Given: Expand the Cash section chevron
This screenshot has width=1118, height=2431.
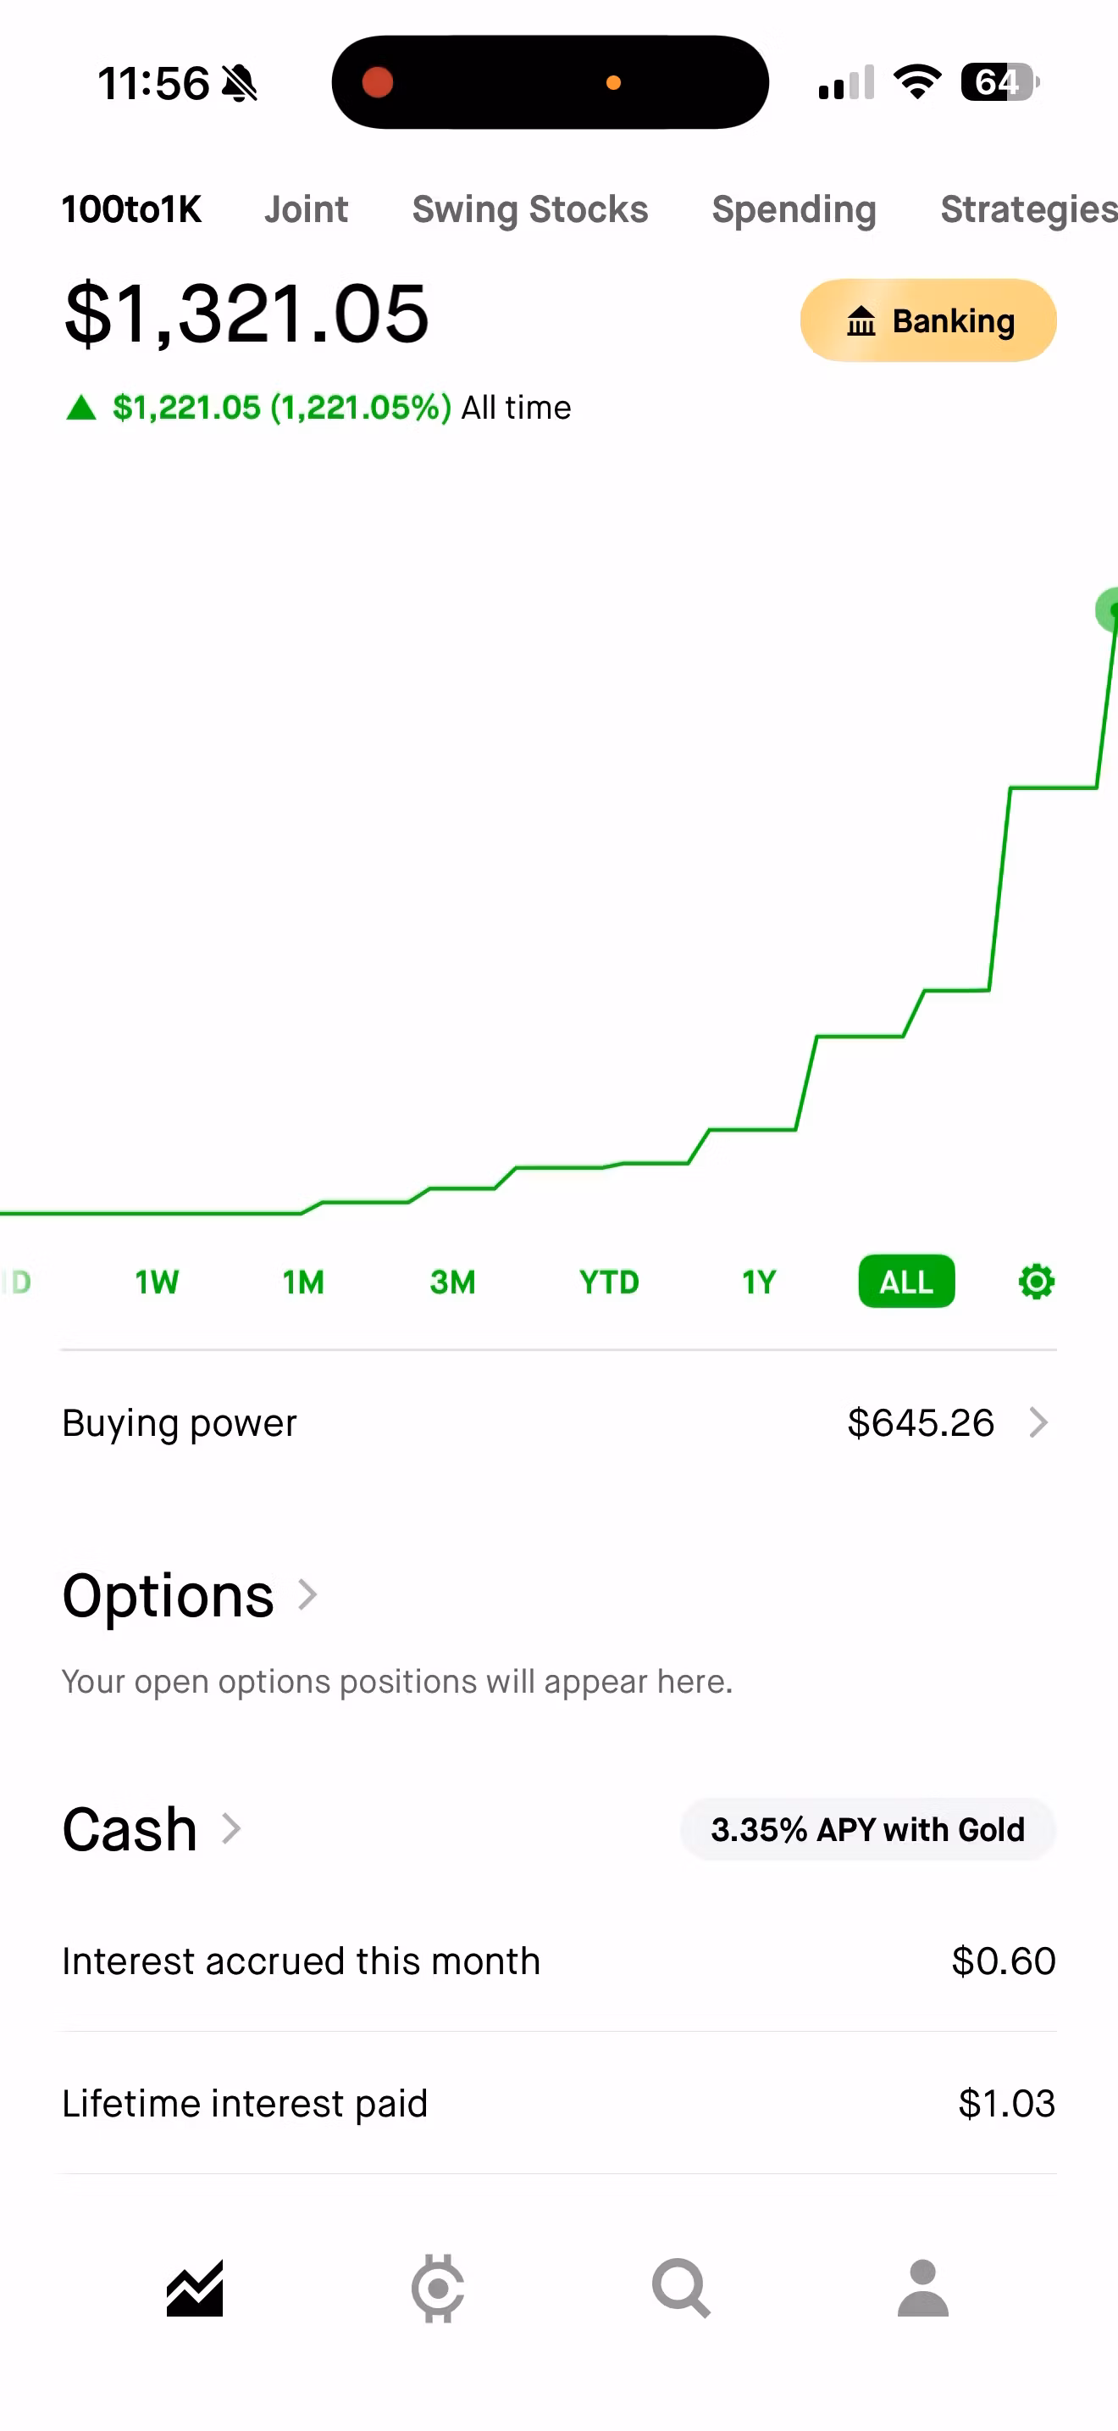Looking at the screenshot, I should coord(231,1828).
